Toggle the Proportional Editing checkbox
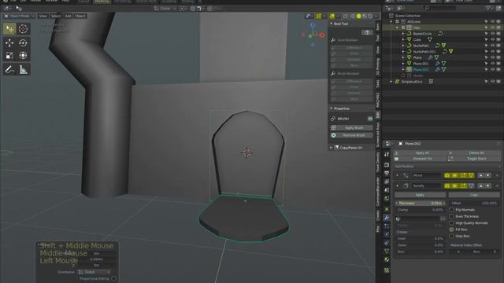This screenshot has height=283, width=504. pos(113,279)
